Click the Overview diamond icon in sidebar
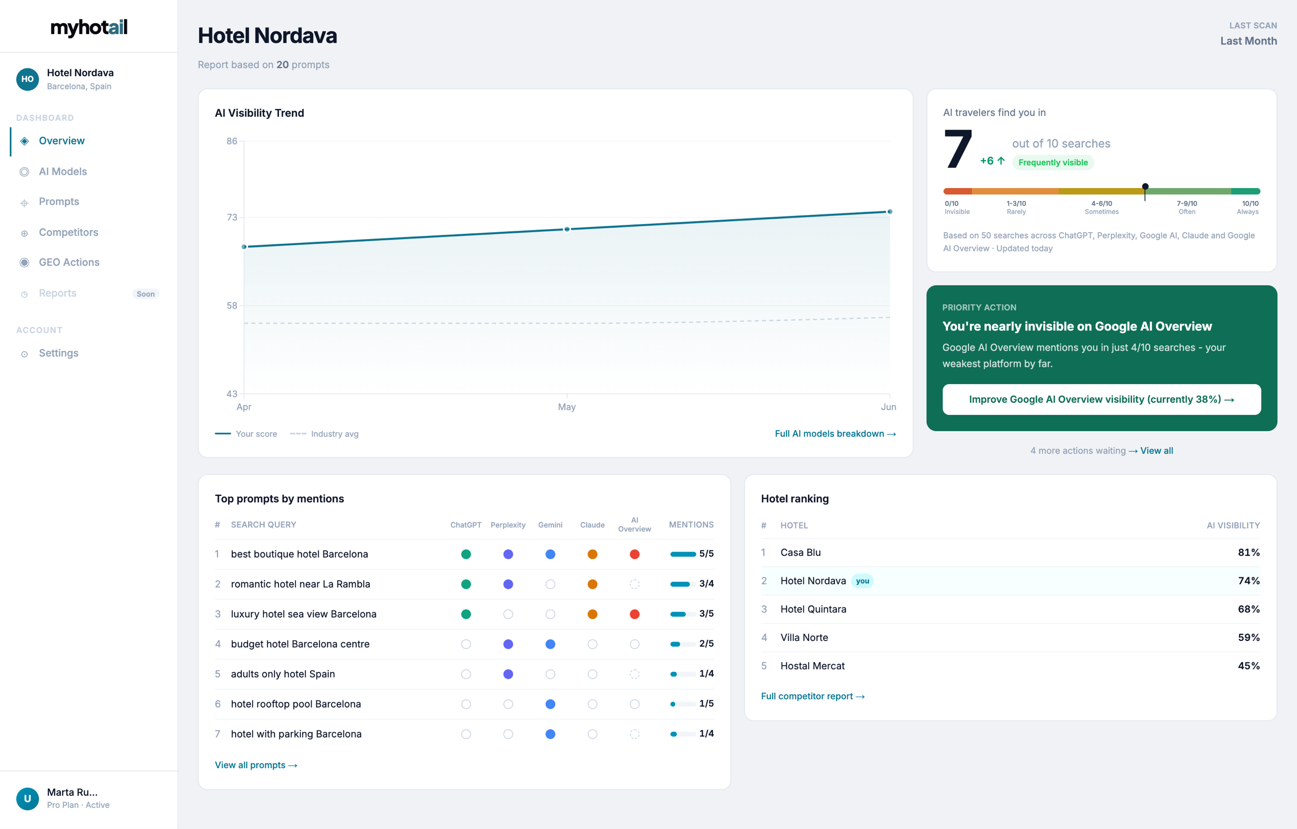Image resolution: width=1297 pixels, height=829 pixels. (x=24, y=141)
